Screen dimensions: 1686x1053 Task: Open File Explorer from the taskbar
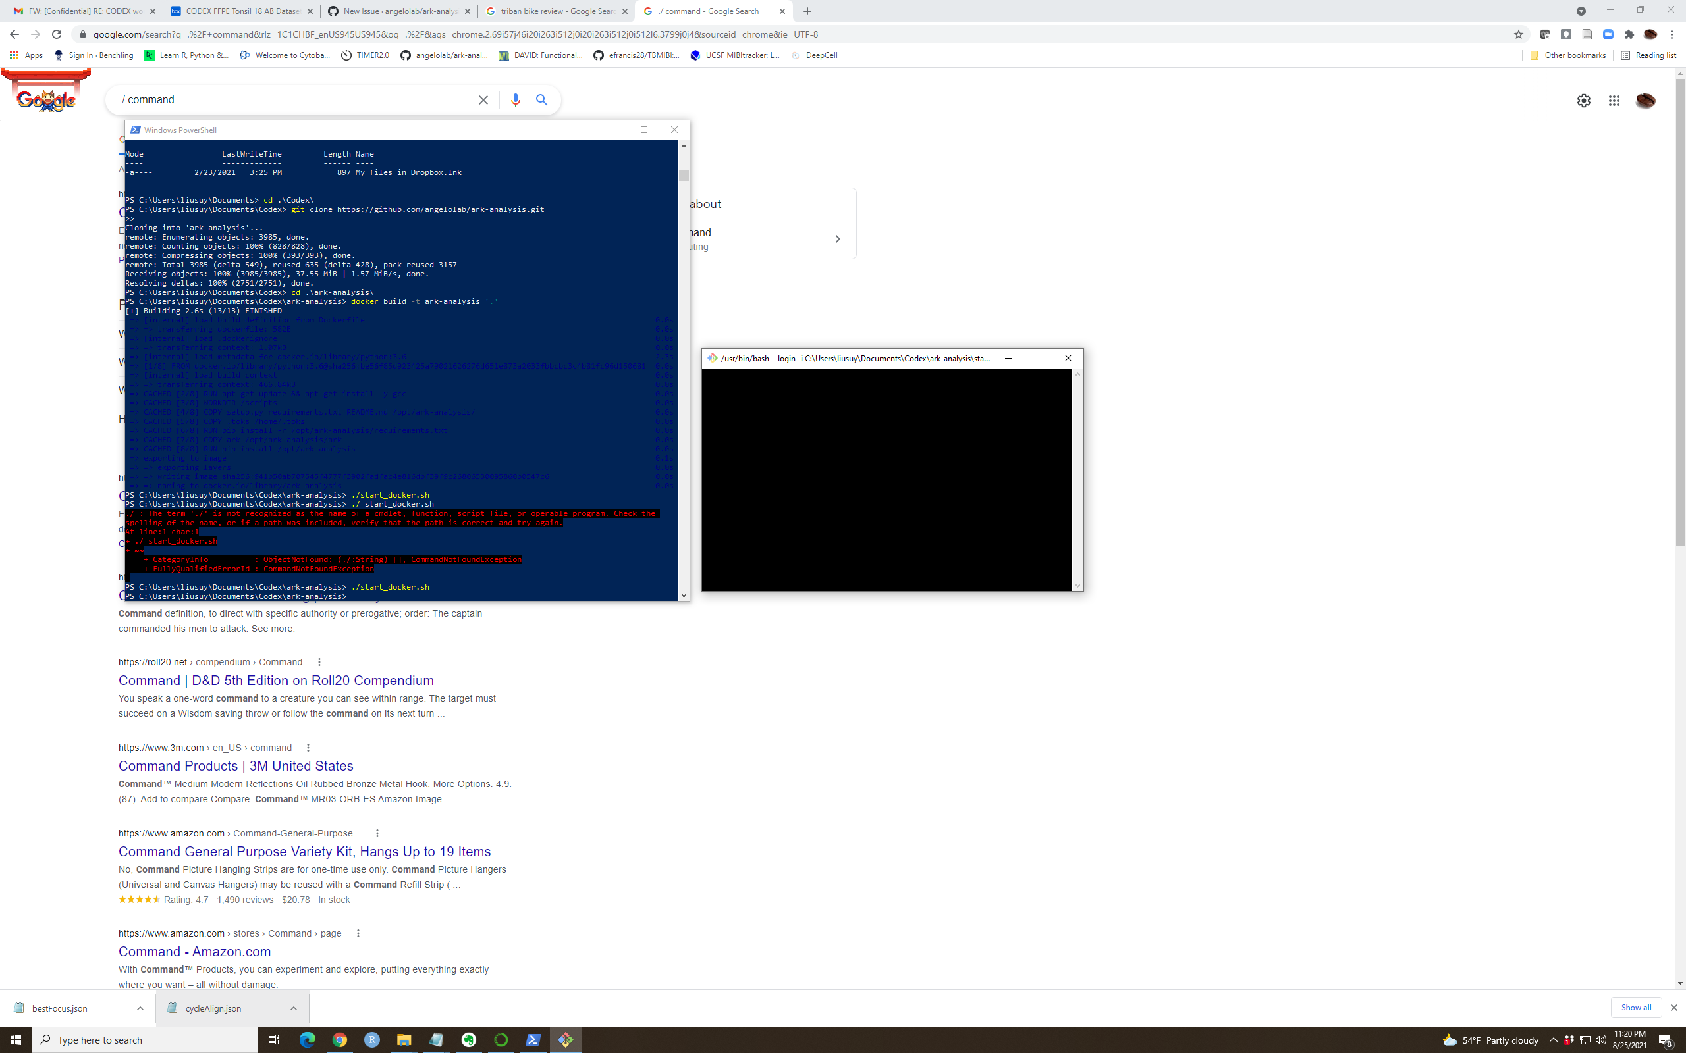point(404,1040)
